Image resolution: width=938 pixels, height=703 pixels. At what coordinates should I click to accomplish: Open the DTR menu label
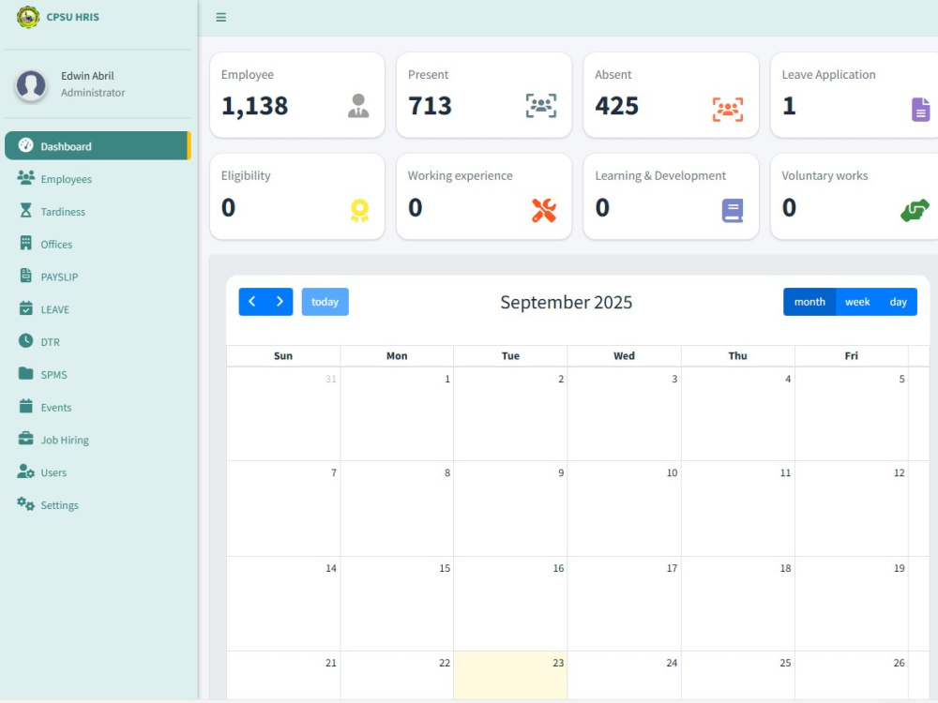tap(51, 342)
